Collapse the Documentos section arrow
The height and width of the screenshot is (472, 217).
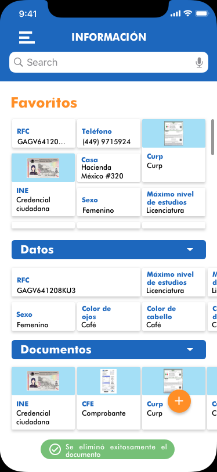[190, 349]
